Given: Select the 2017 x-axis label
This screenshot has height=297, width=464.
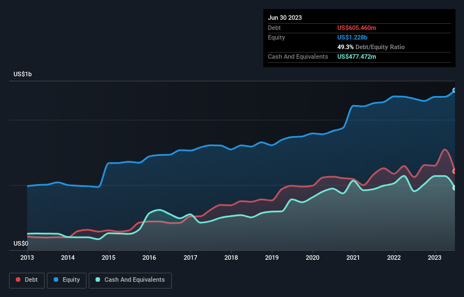Looking at the screenshot, I should point(190,257).
